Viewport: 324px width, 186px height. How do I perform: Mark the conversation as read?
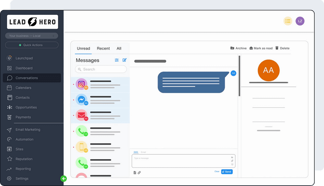click(x=261, y=48)
